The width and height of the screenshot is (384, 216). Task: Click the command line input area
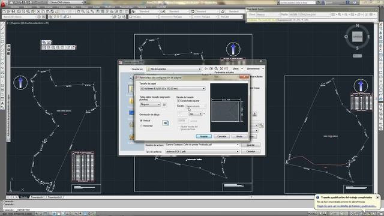pos(157,210)
